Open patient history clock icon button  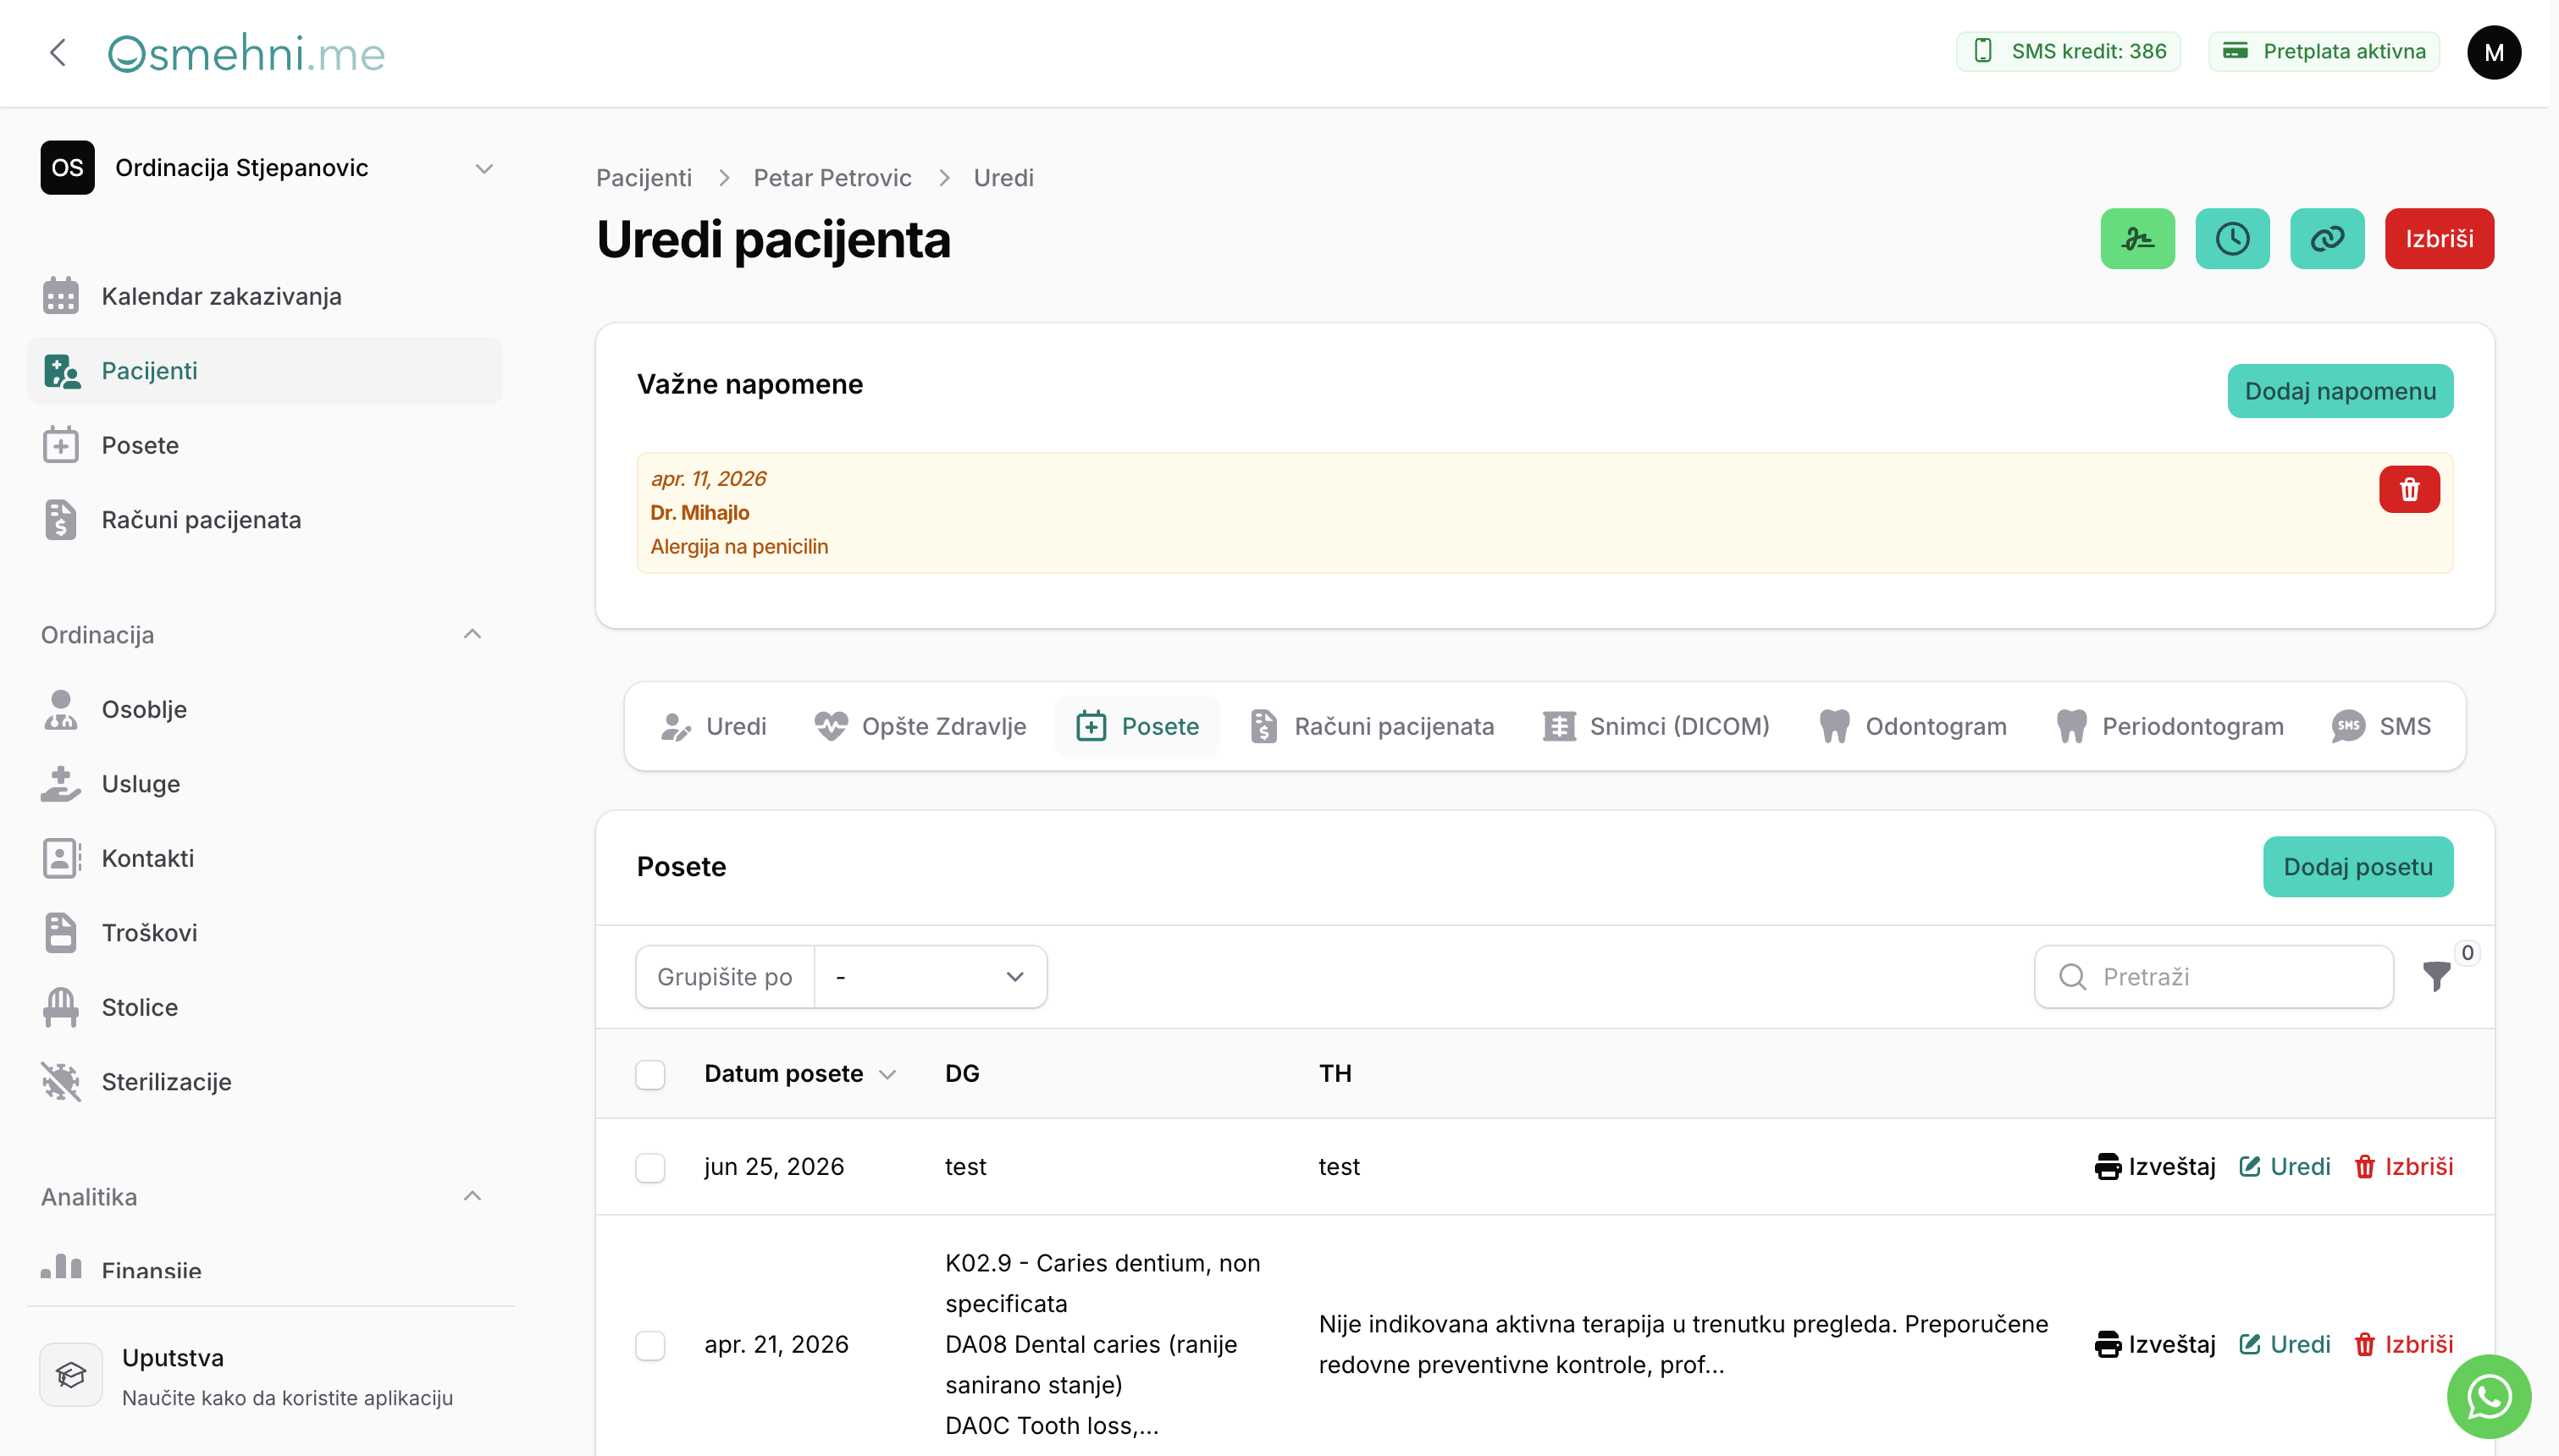2232,239
